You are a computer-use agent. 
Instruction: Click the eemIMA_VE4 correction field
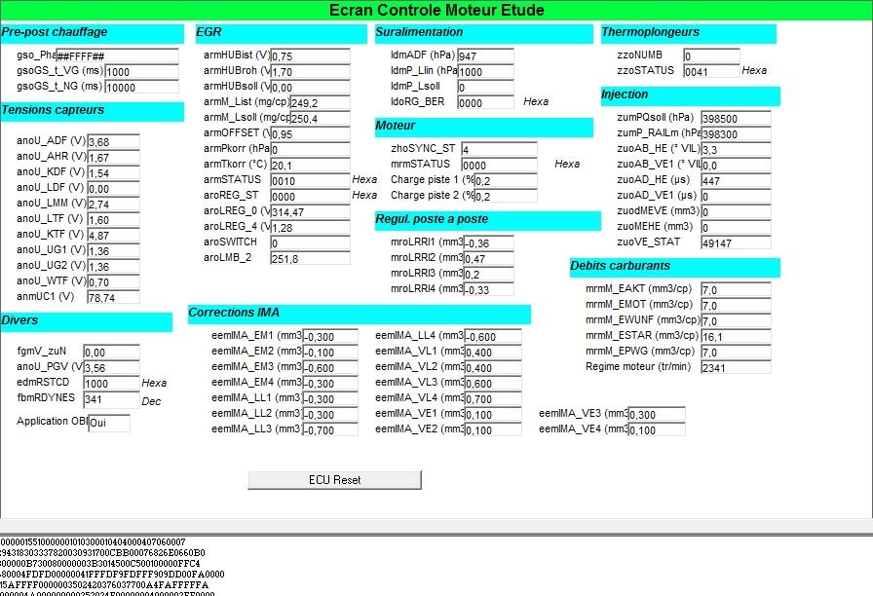tap(657, 429)
